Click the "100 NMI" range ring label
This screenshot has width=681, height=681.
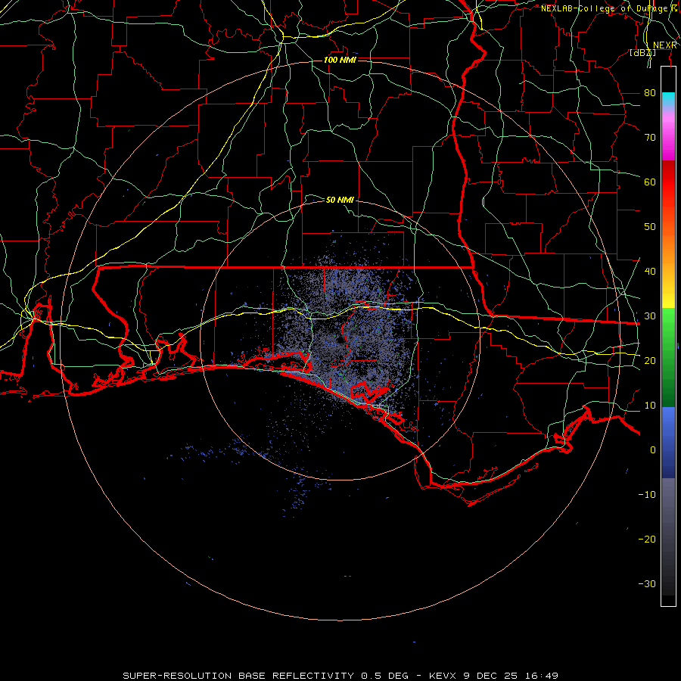coord(340,60)
